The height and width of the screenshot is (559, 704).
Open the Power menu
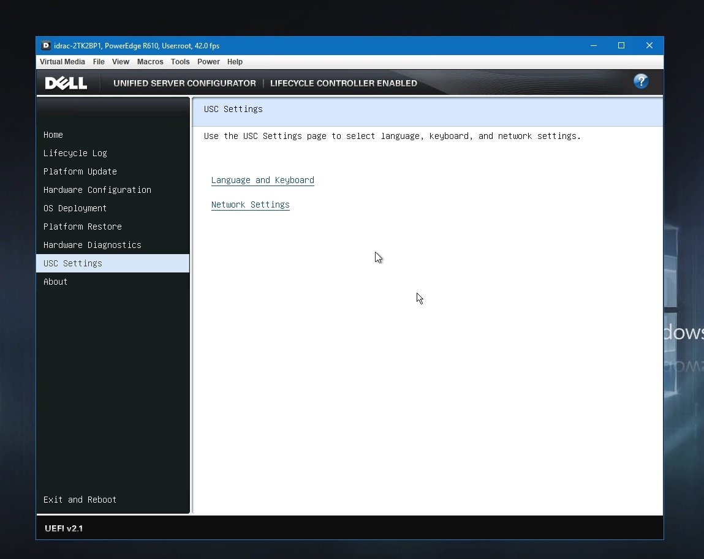208,62
